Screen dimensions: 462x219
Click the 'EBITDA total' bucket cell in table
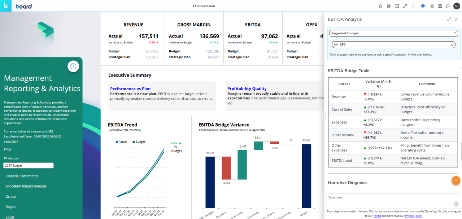click(x=344, y=160)
